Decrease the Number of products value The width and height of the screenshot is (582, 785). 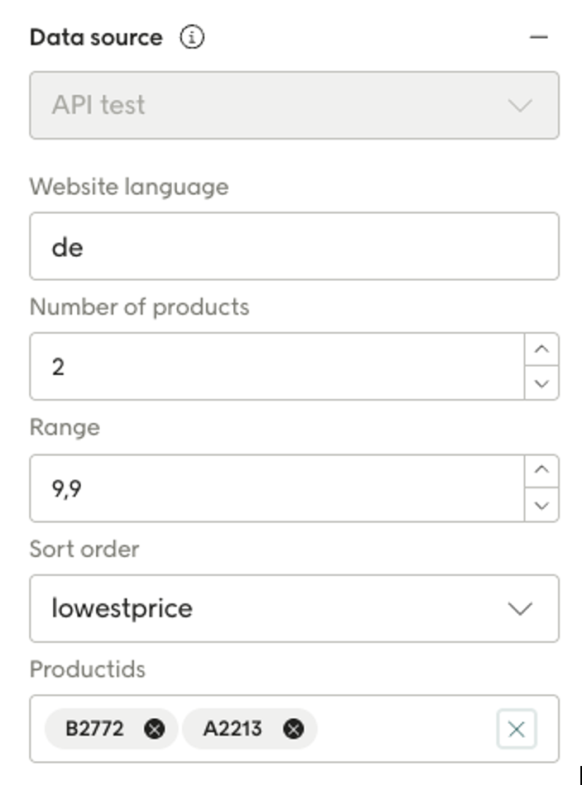(x=541, y=383)
